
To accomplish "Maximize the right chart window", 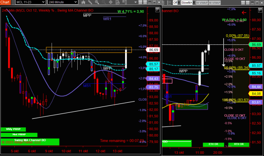I will pos(257,3).
